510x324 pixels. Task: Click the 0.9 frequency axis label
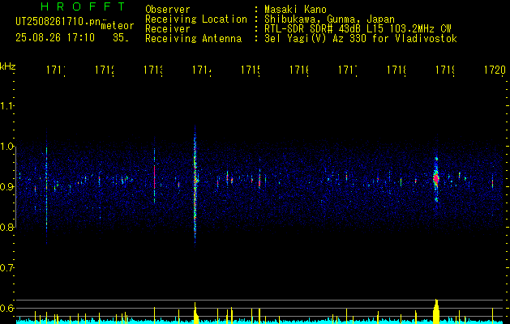[x=6, y=187]
